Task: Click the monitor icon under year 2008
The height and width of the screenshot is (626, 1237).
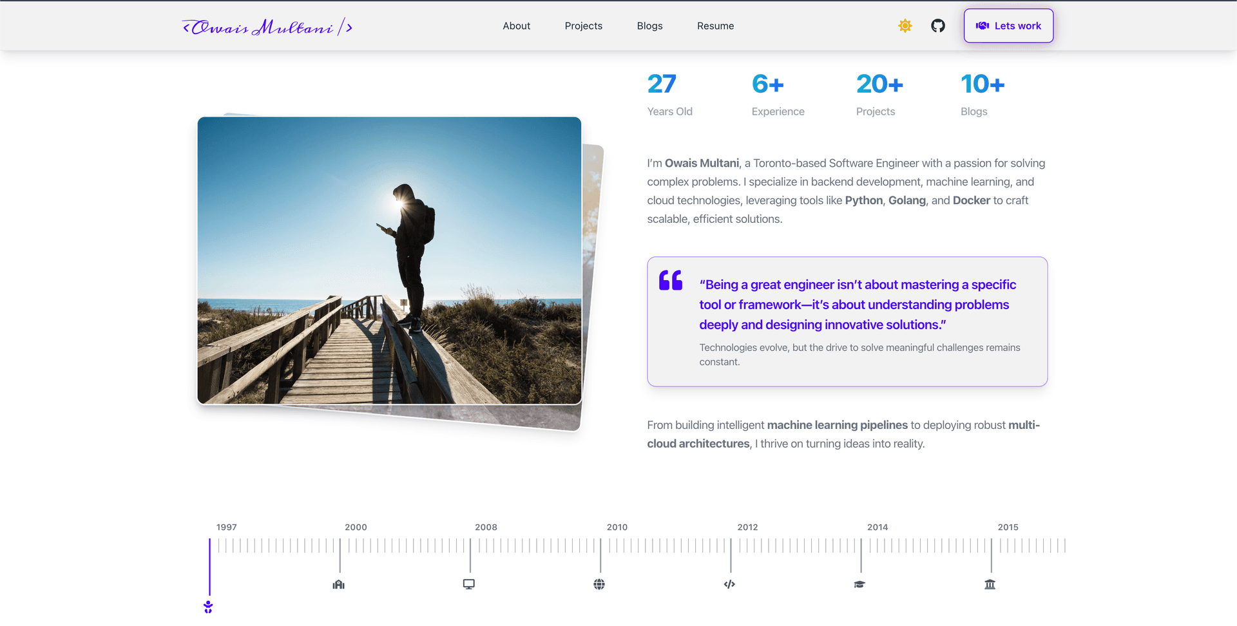Action: point(469,583)
